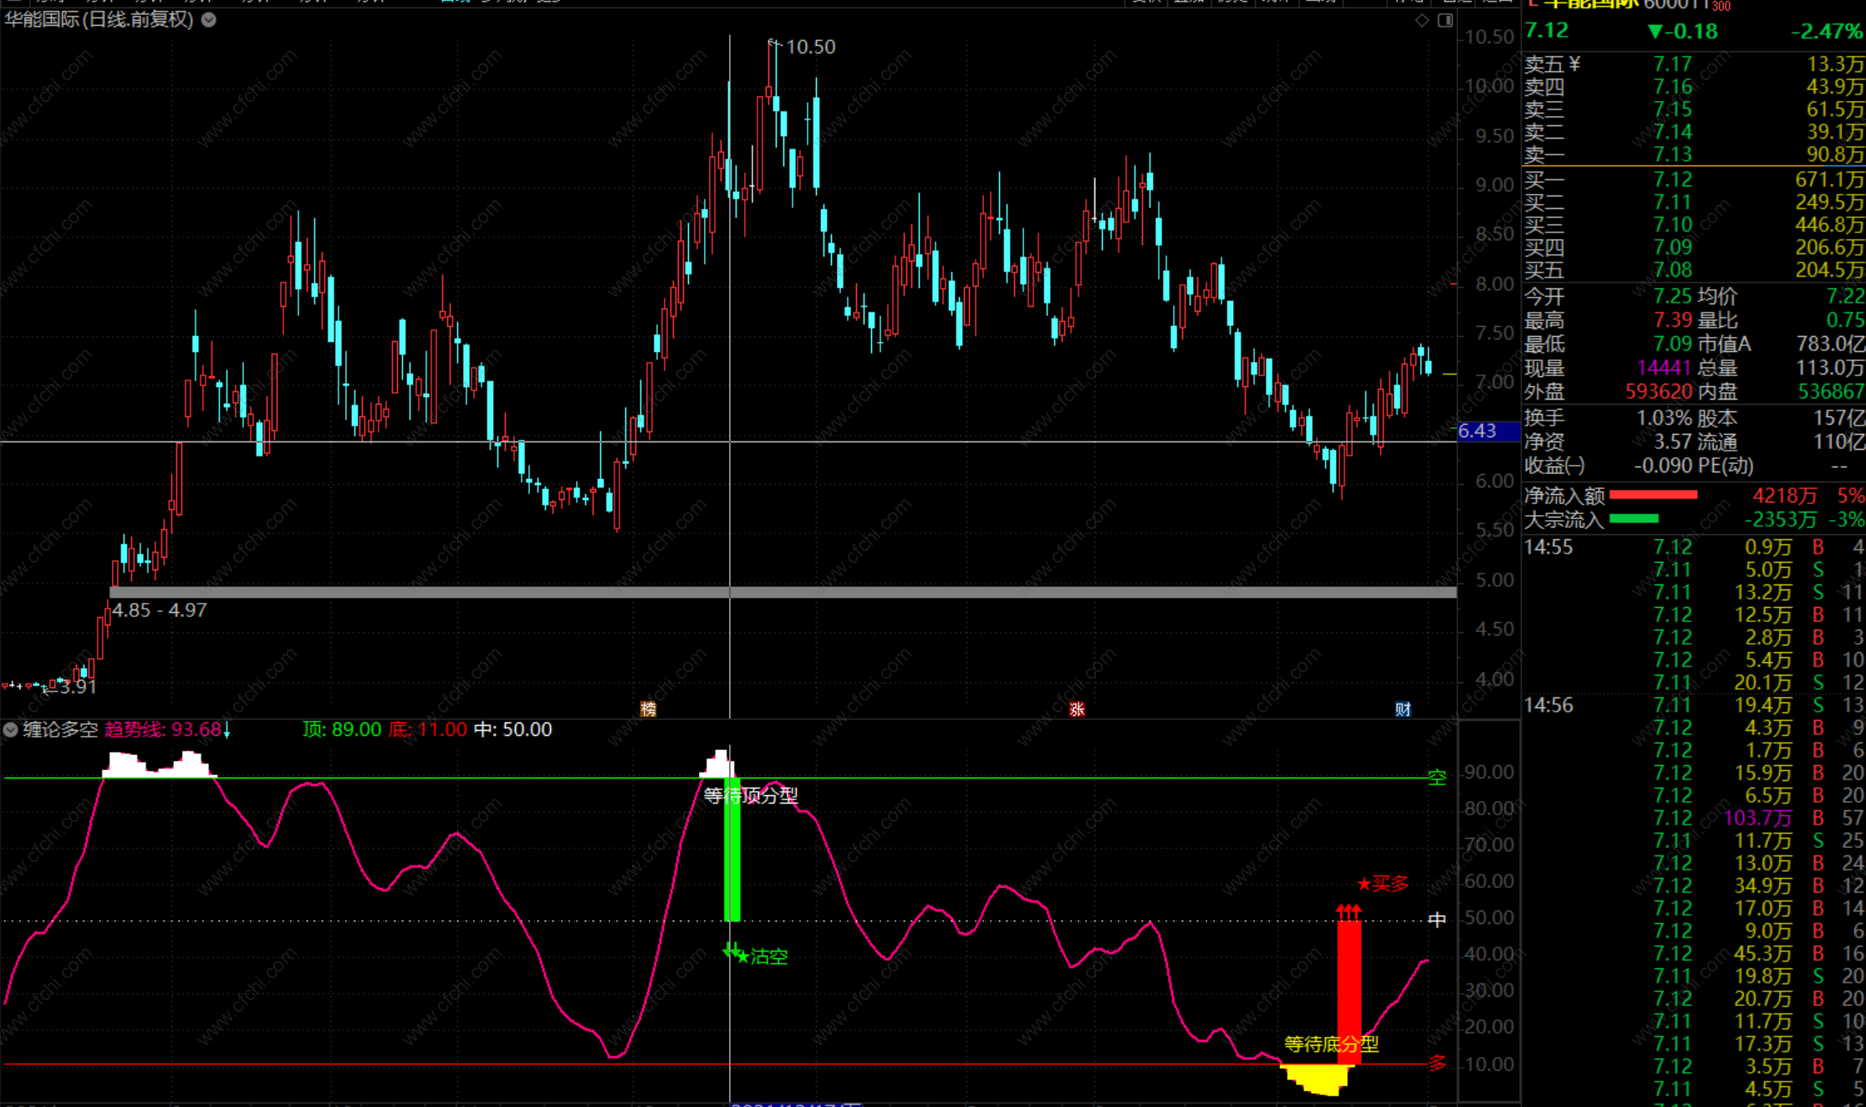
Task: Click the ★买多 buy signal marker
Action: [x=1384, y=883]
